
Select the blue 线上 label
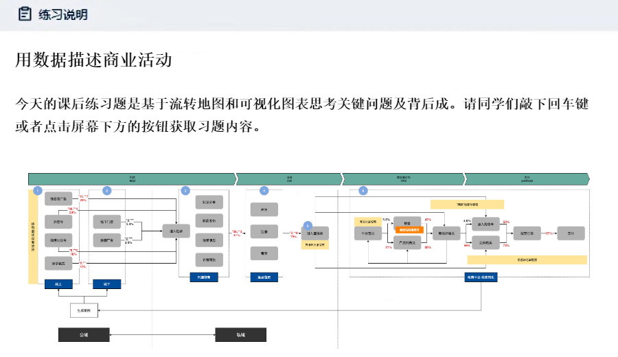click(x=58, y=283)
